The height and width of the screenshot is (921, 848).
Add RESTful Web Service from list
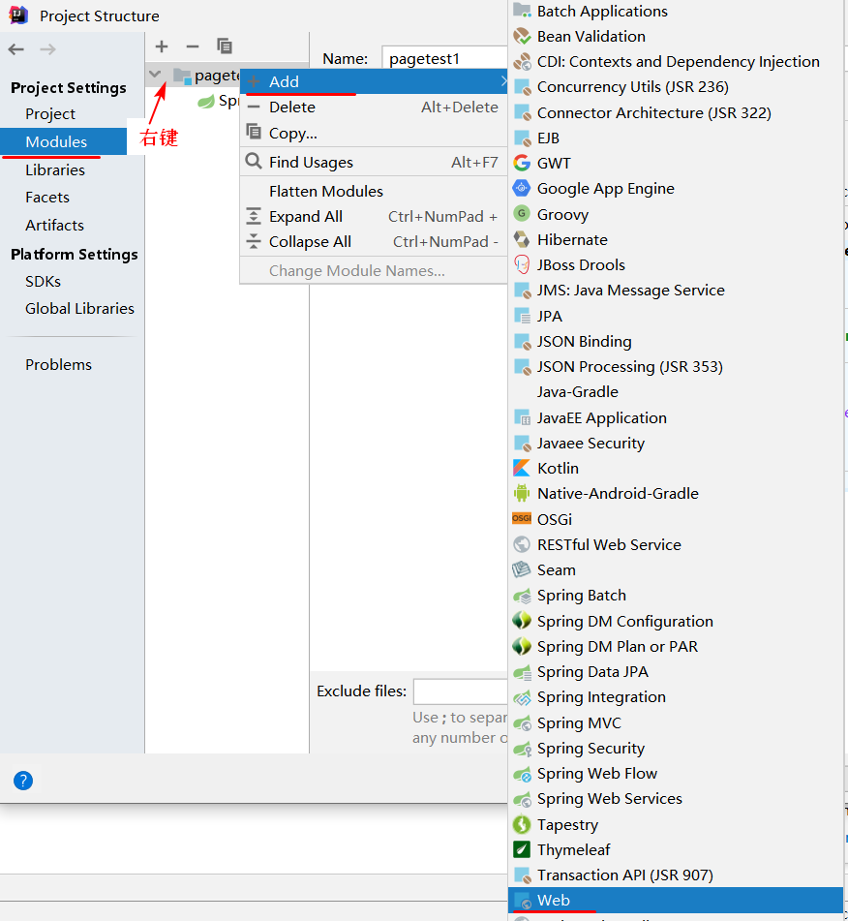point(676,544)
